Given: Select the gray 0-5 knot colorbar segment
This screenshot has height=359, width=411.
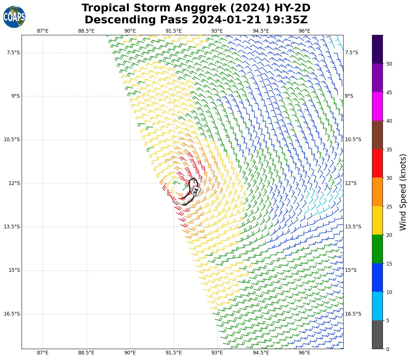Looking at the screenshot, I should [377, 335].
